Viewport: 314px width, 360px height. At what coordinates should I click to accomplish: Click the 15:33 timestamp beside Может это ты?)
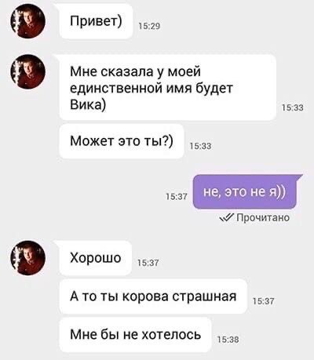pos(200,146)
